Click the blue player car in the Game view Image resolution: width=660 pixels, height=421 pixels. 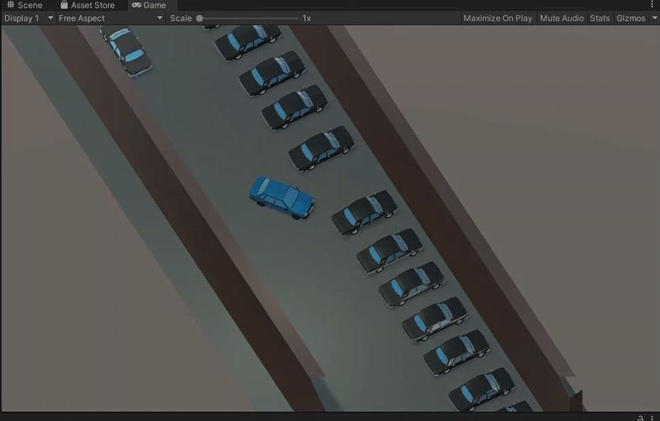(281, 196)
